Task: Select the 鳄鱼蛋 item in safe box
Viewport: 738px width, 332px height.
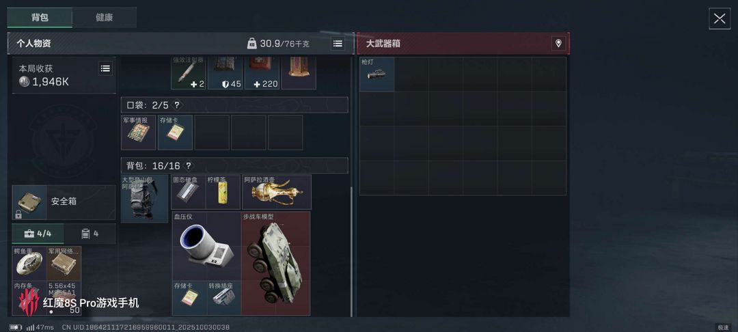Action: tap(29, 263)
